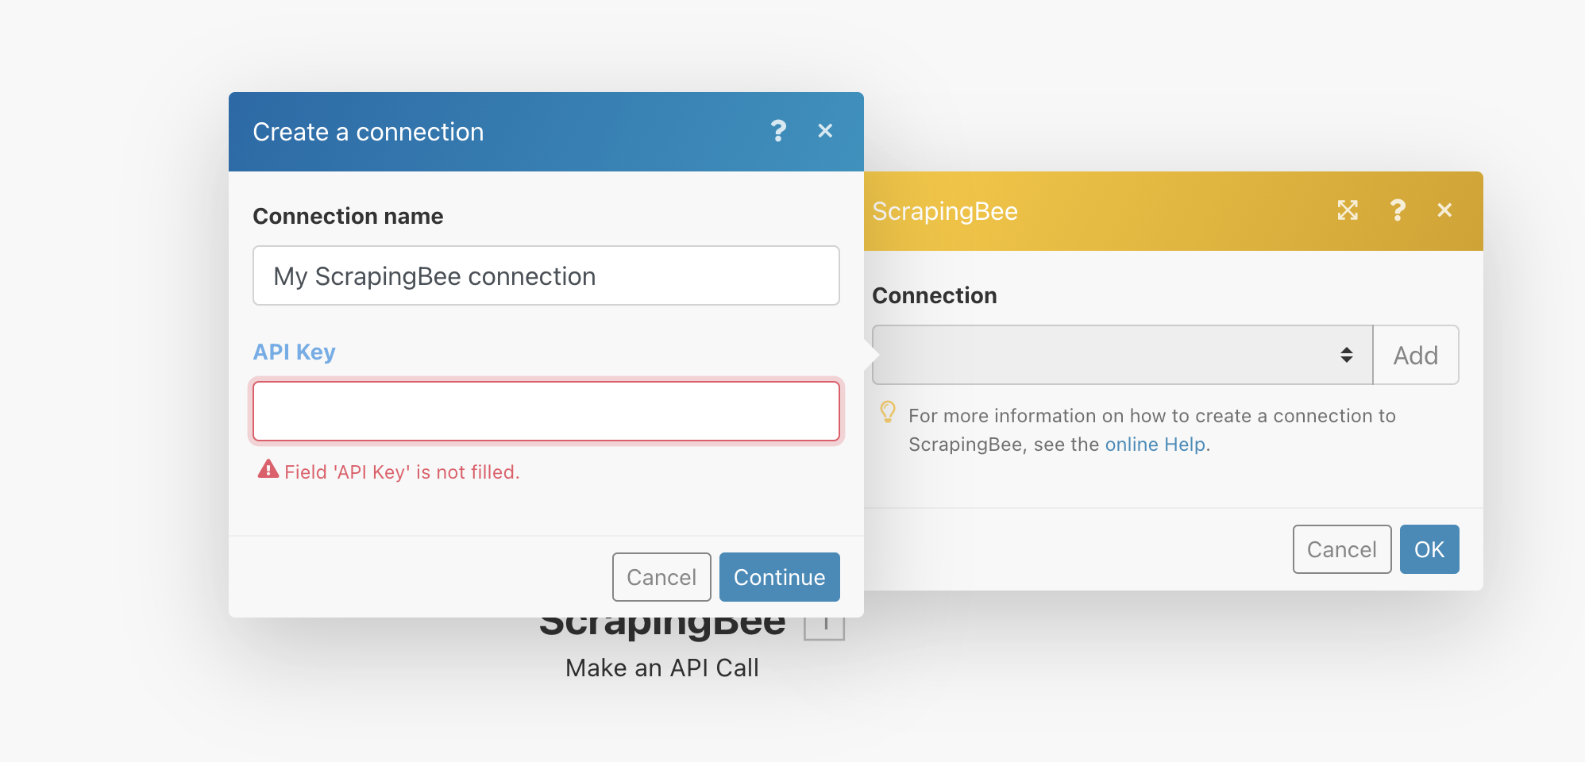Click Add to create a new connection
1585x762 pixels.
coord(1416,355)
